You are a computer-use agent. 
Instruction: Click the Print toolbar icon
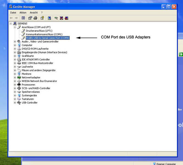(35, 18)
